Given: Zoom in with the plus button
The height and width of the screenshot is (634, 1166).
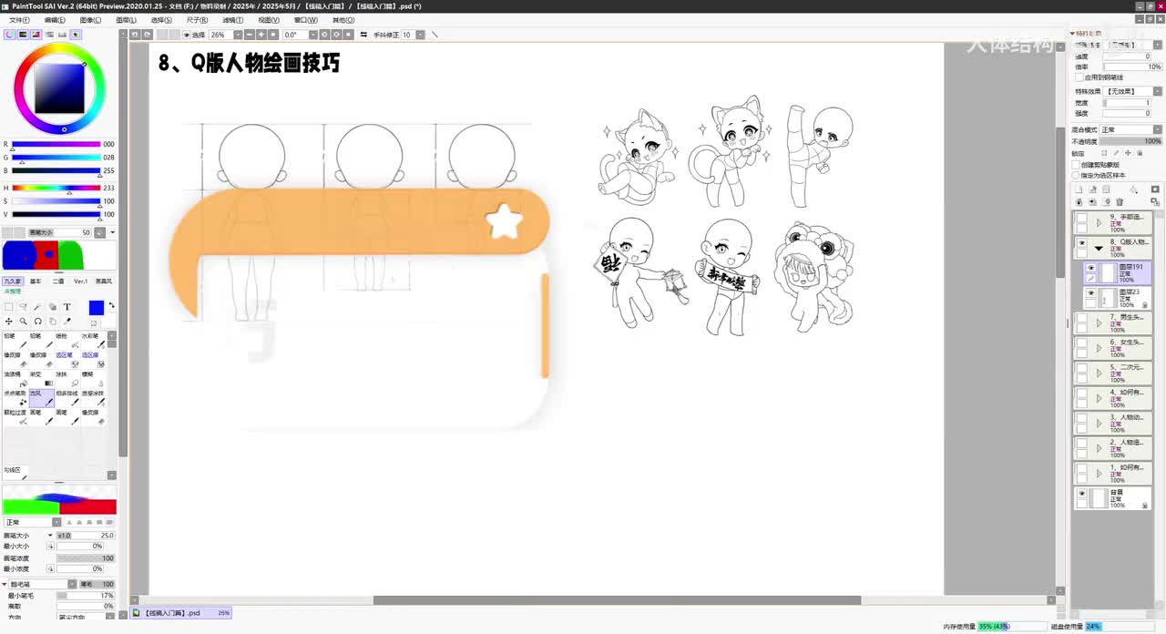Looking at the screenshot, I should click(x=261, y=35).
